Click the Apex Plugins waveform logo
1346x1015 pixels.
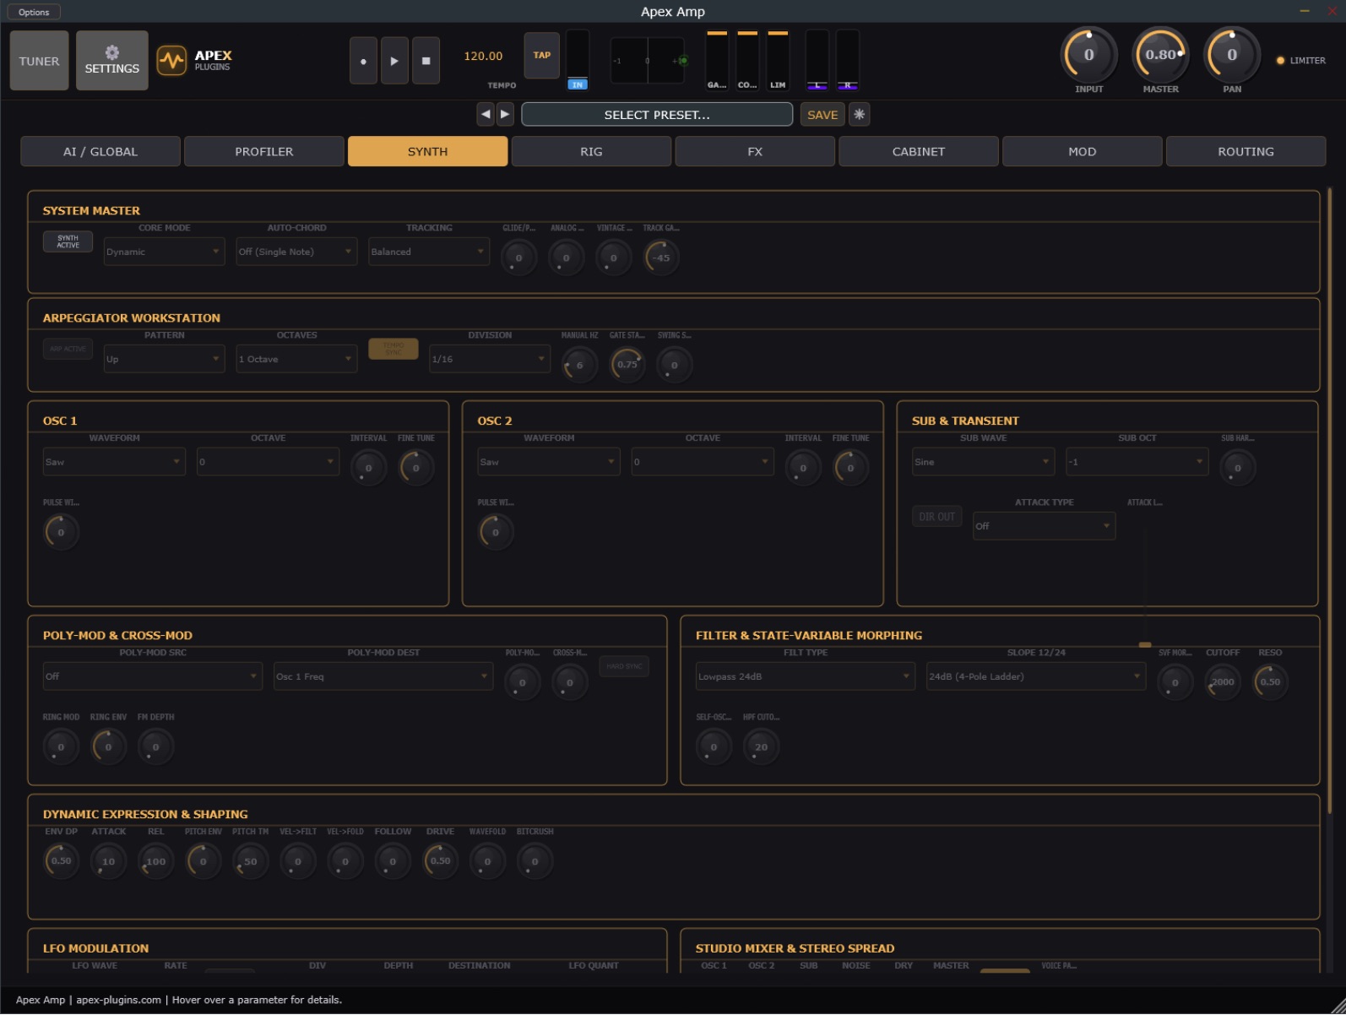point(171,61)
